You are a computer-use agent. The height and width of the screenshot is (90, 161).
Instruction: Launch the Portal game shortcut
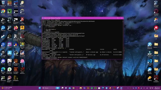coord(10,20)
